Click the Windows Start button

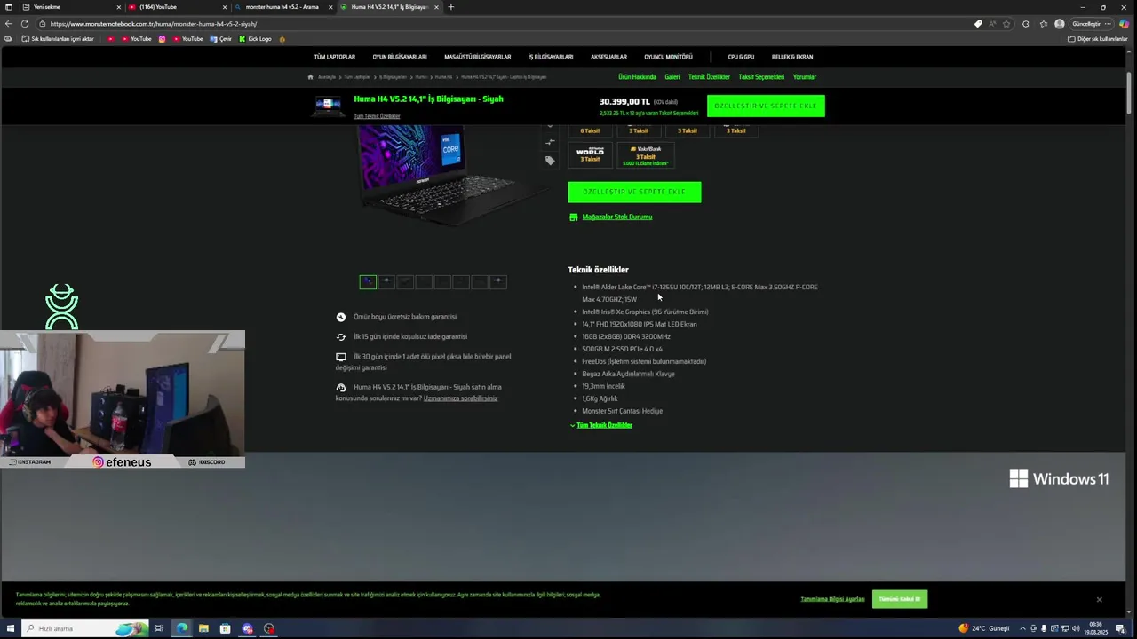pyautogui.click(x=11, y=628)
